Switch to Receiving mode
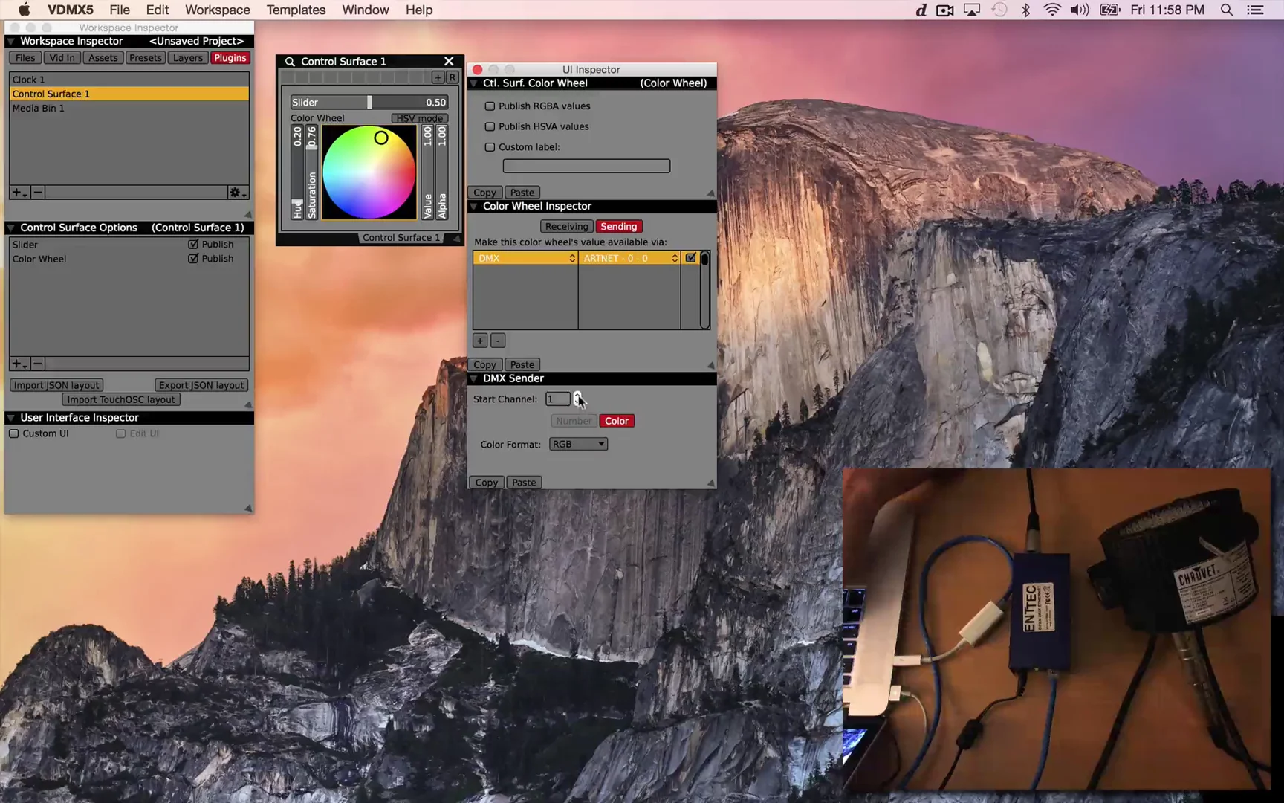This screenshot has height=803, width=1284. [566, 227]
